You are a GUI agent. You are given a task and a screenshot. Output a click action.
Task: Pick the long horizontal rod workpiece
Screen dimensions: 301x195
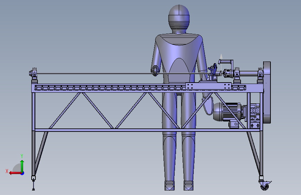click(x=123, y=74)
